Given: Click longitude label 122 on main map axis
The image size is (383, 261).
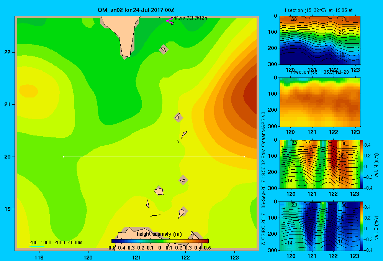Looking at the screenshot, I should coord(185,257).
